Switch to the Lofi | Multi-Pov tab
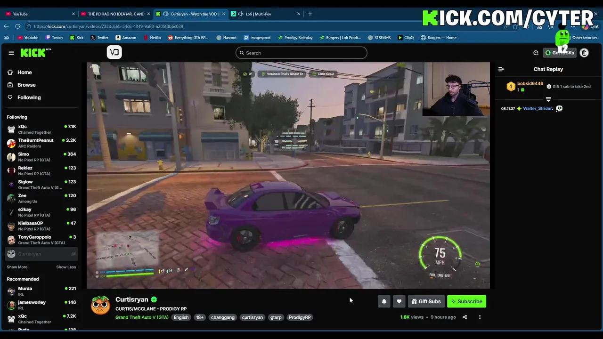 (266, 14)
